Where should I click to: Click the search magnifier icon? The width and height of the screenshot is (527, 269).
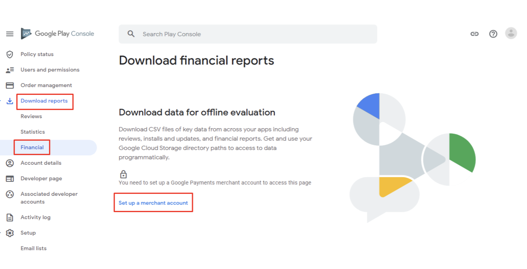point(131,34)
